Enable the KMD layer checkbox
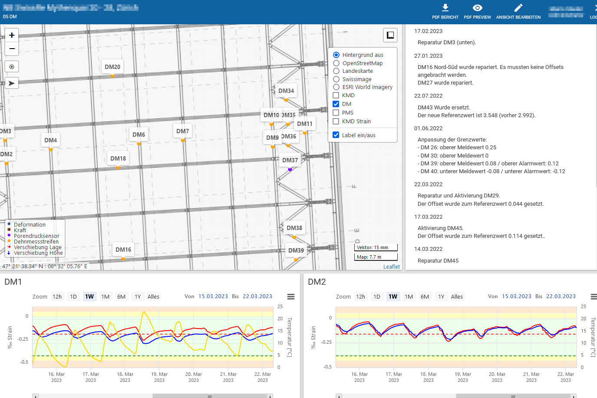The width and height of the screenshot is (597, 398). 336,95
